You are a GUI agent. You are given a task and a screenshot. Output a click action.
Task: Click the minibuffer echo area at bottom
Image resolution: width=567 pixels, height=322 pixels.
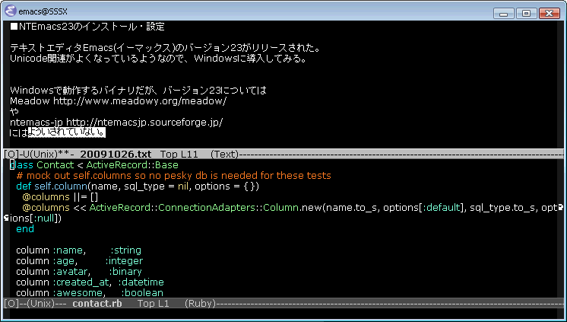coord(283,314)
